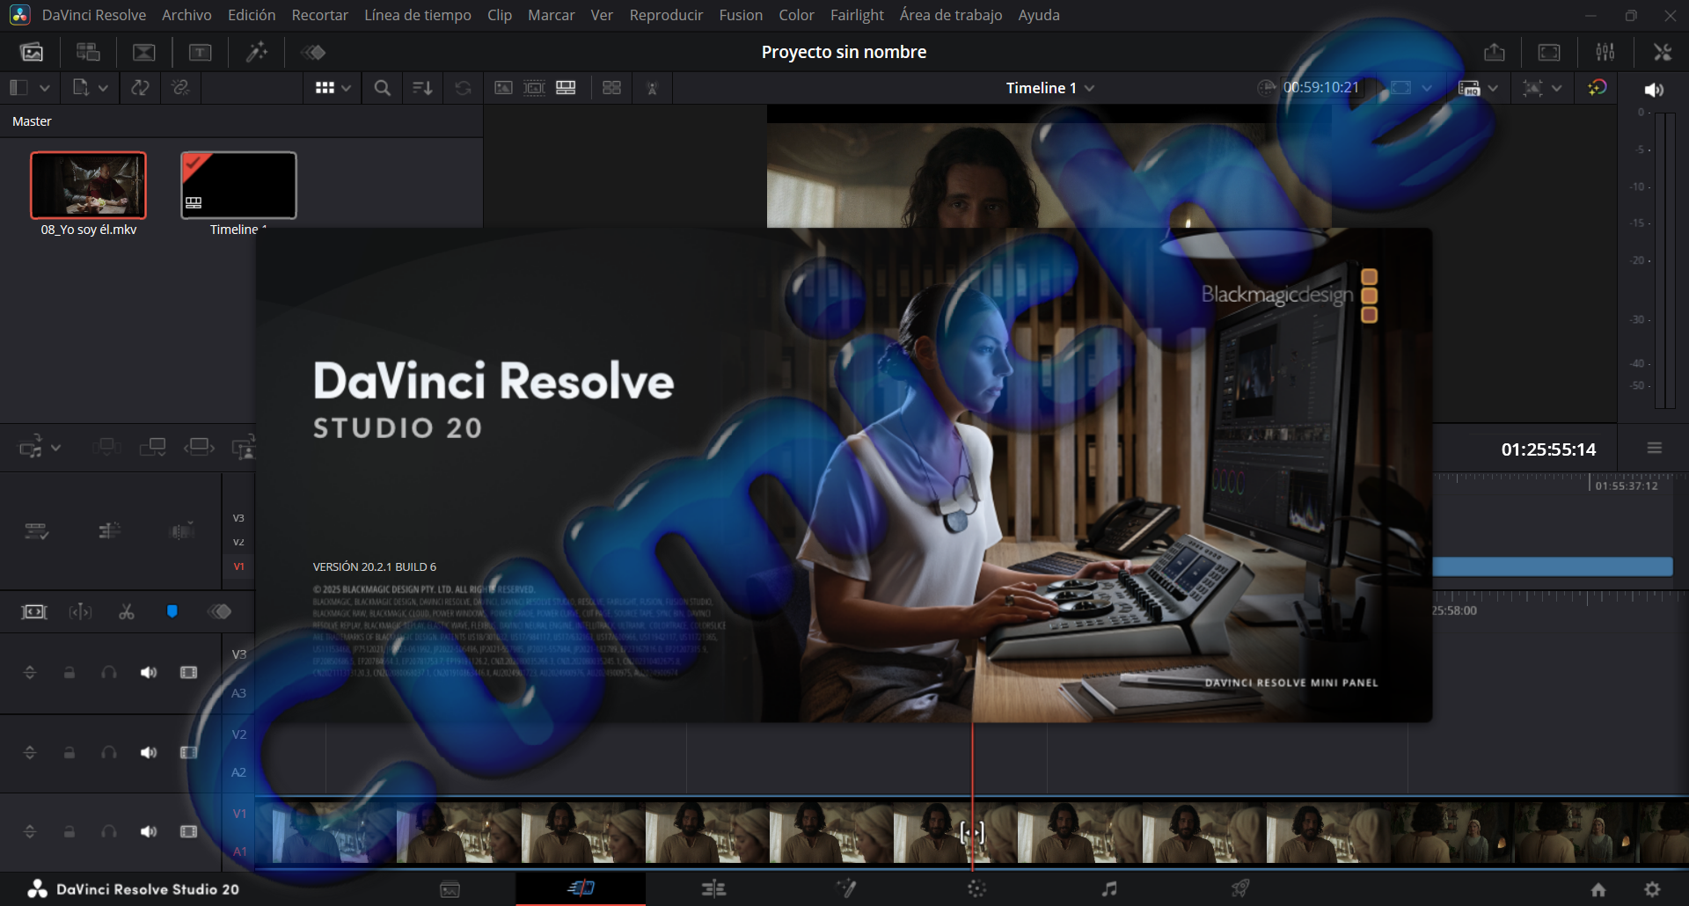Solo the V3/A3 track with headphones
This screenshot has height=906, width=1689.
(109, 673)
